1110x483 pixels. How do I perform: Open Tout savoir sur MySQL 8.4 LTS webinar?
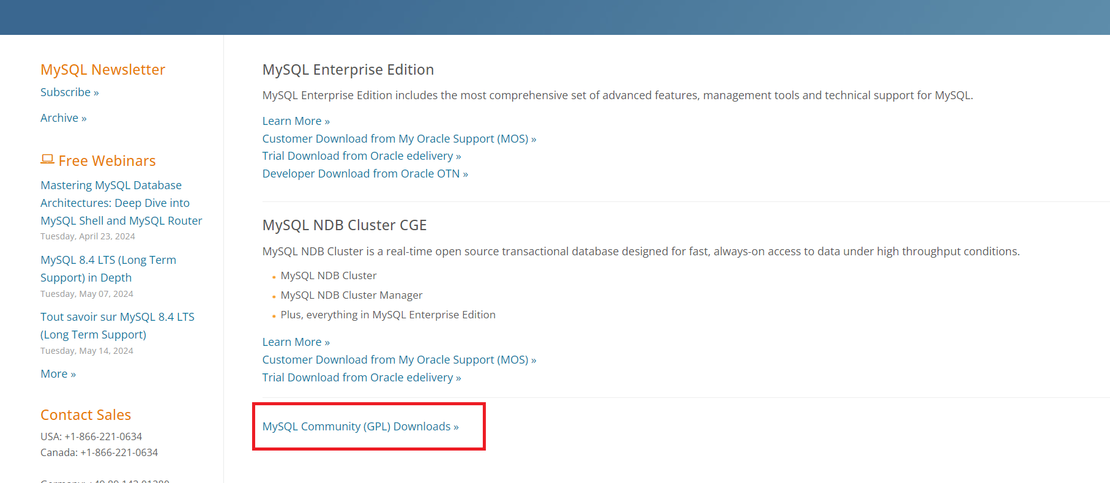[x=117, y=326]
